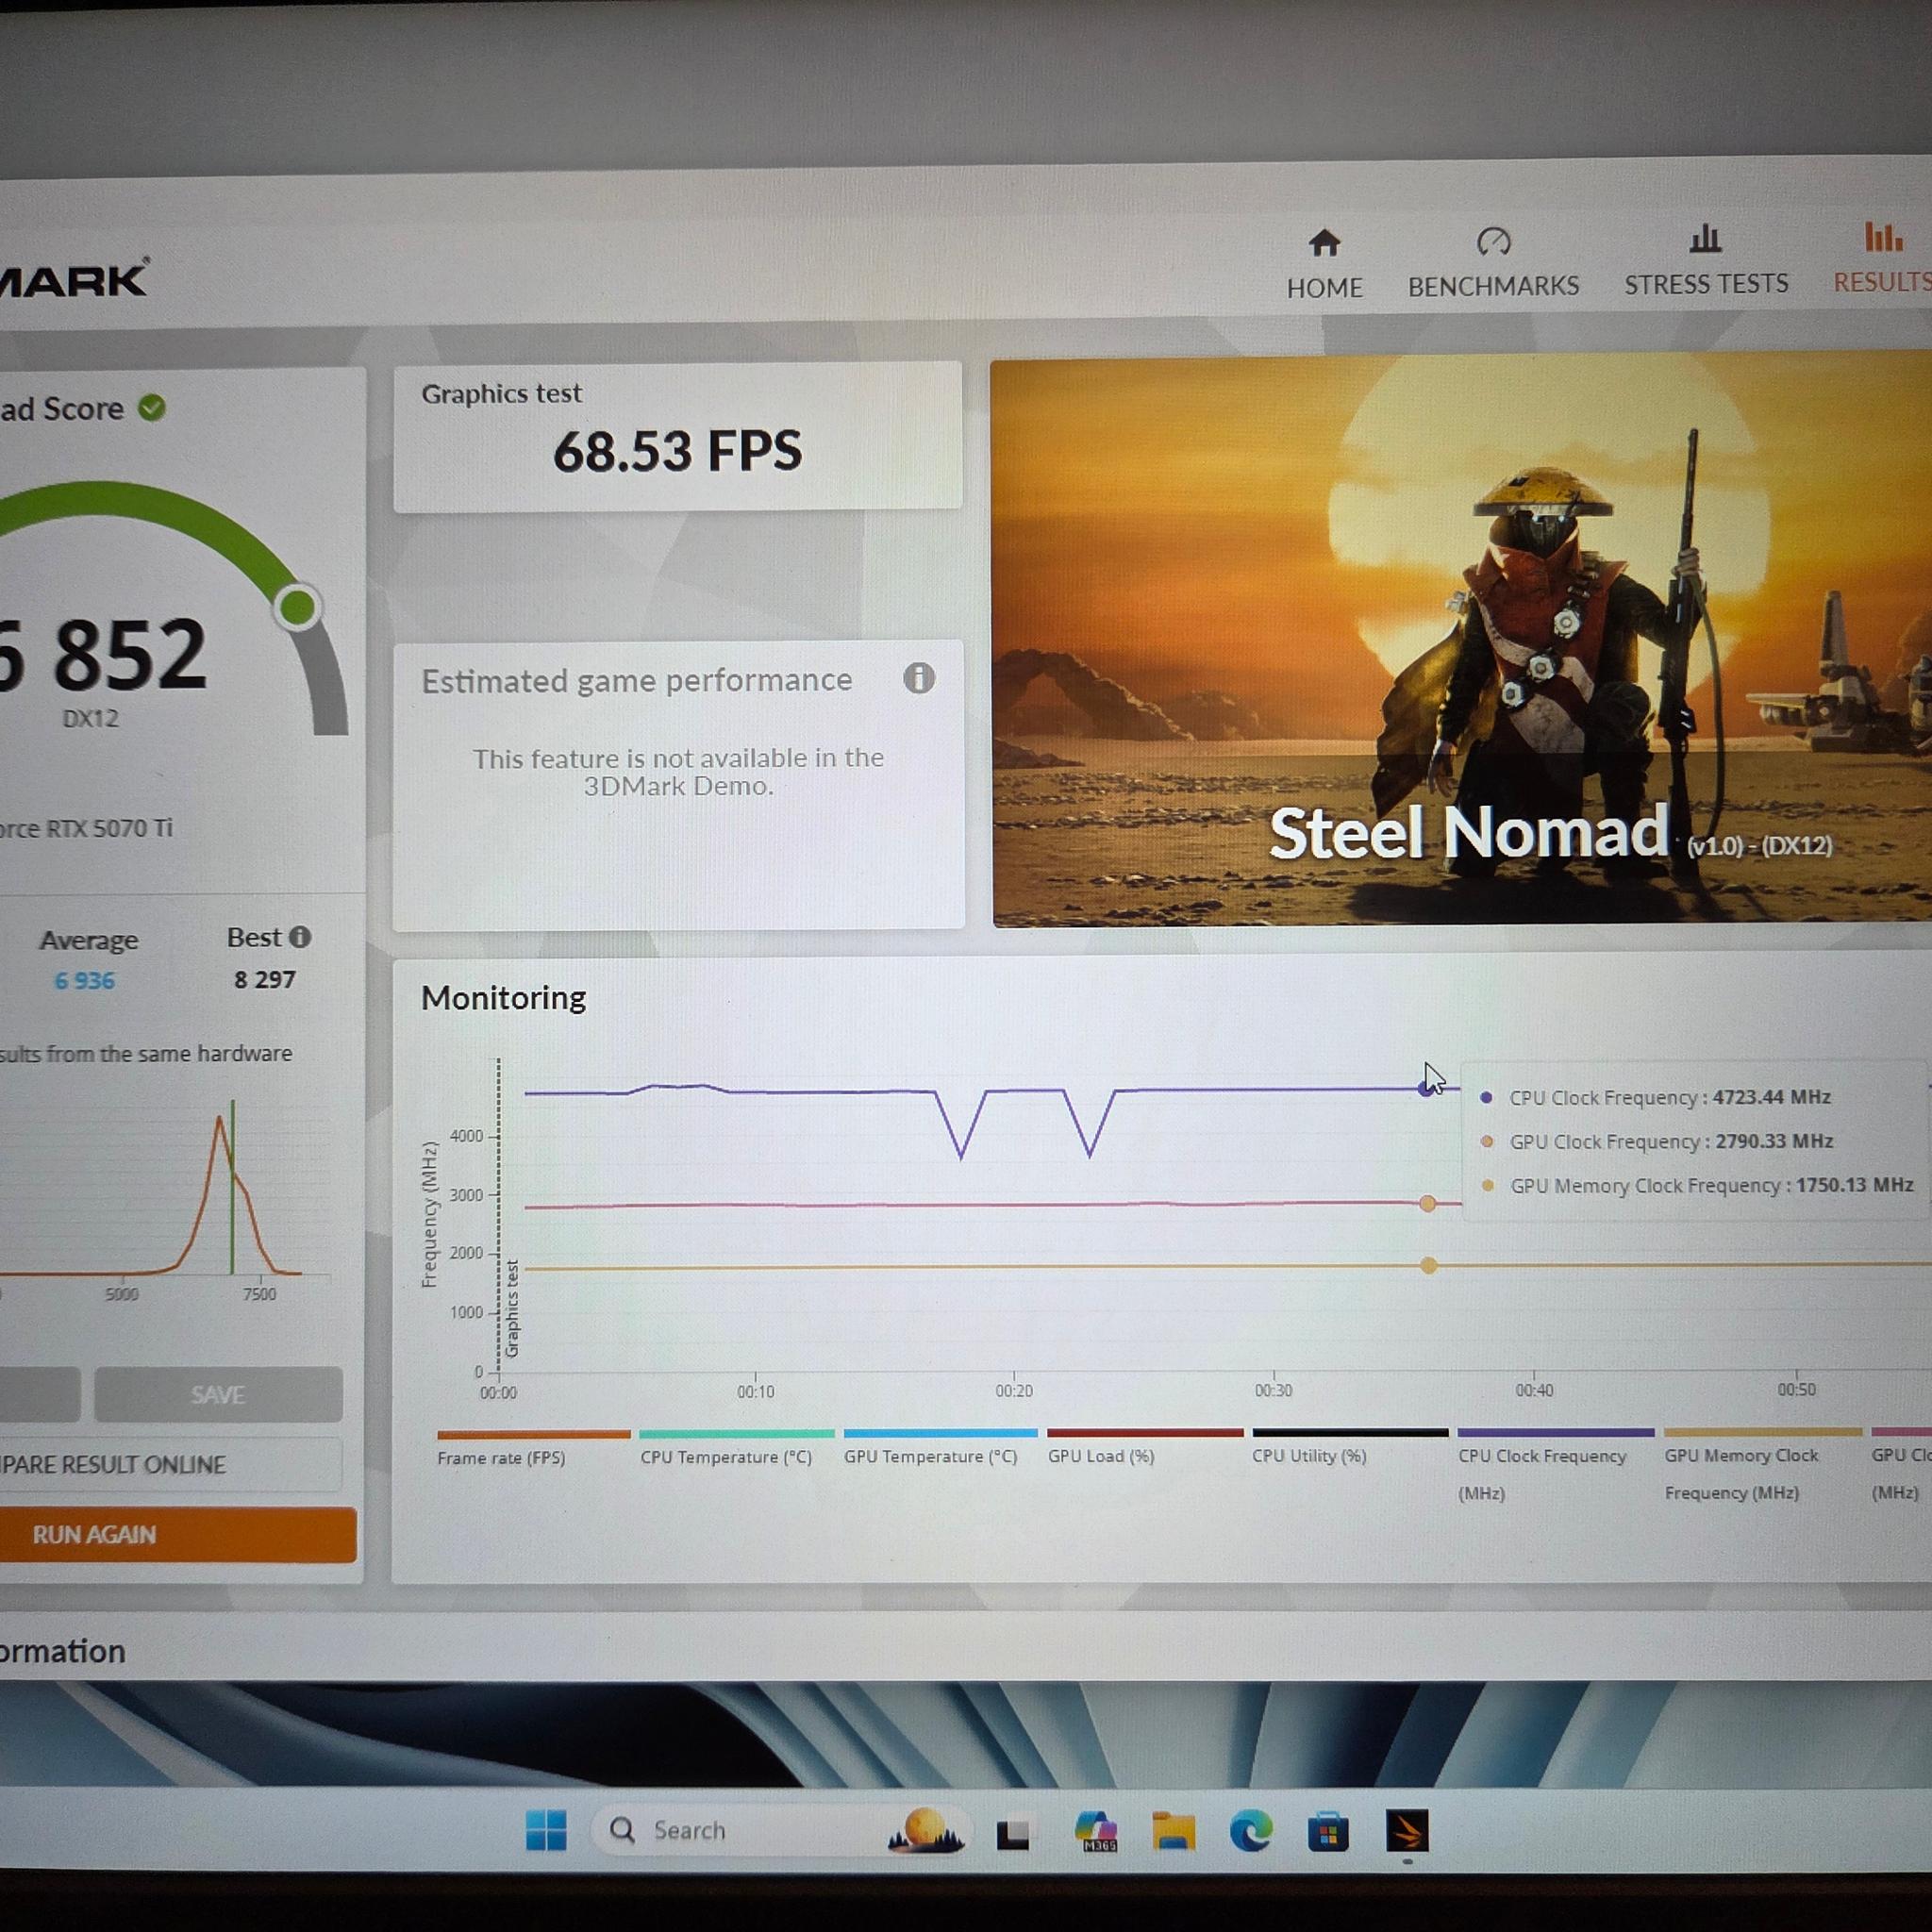This screenshot has width=1932, height=1932.
Task: Open File Explorer from taskbar
Action: click(1173, 1831)
